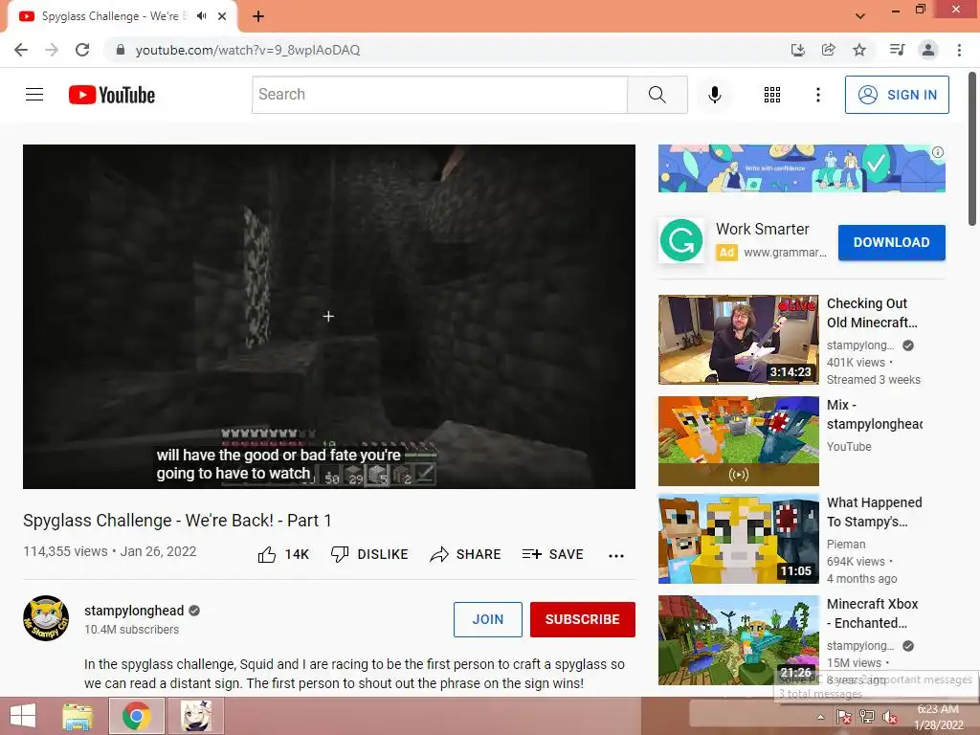Open the YouTube apps grid
This screenshot has width=980, height=735.
tap(772, 95)
